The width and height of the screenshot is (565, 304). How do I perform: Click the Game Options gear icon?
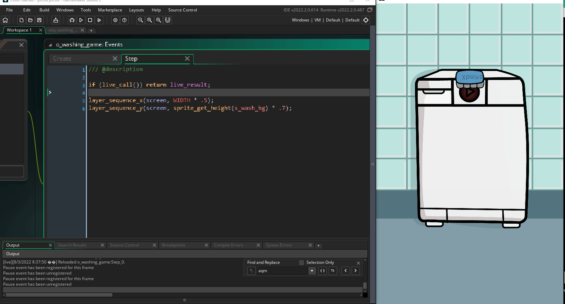click(x=115, y=20)
